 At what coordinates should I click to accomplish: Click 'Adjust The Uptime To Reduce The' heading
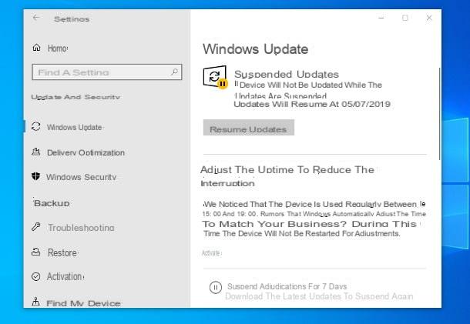[287, 170]
